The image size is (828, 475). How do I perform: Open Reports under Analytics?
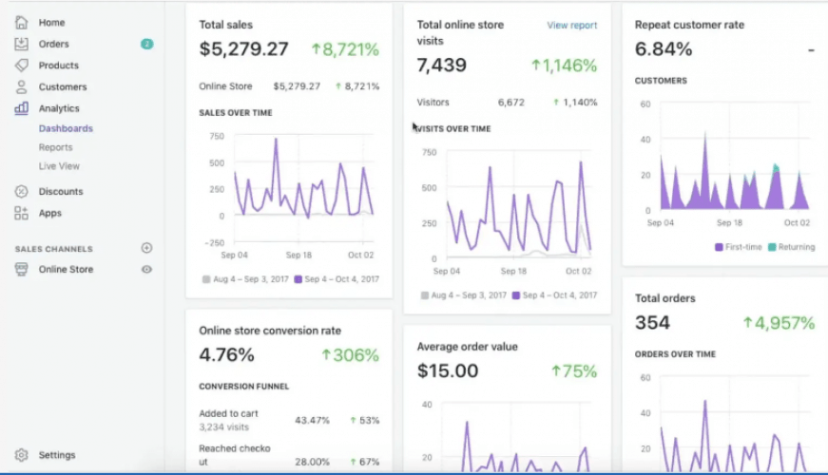click(55, 147)
